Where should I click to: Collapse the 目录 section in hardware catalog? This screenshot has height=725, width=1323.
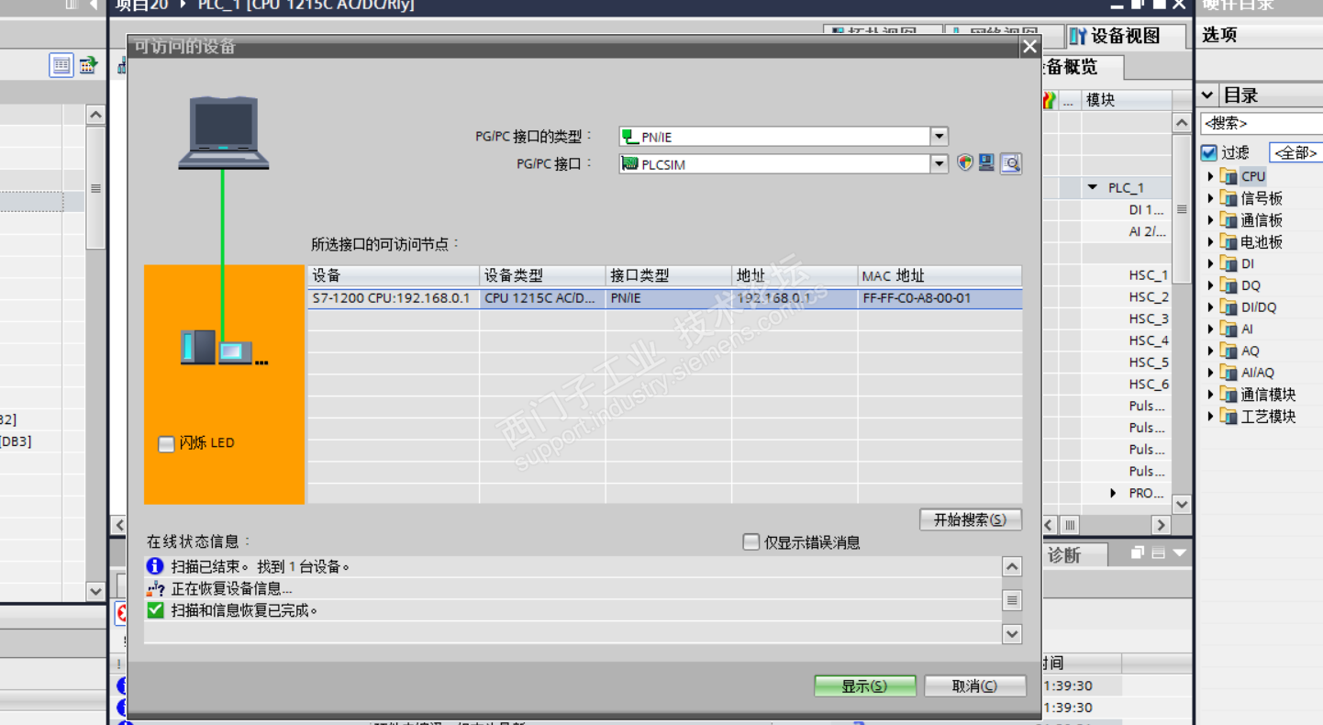pyautogui.click(x=1207, y=95)
